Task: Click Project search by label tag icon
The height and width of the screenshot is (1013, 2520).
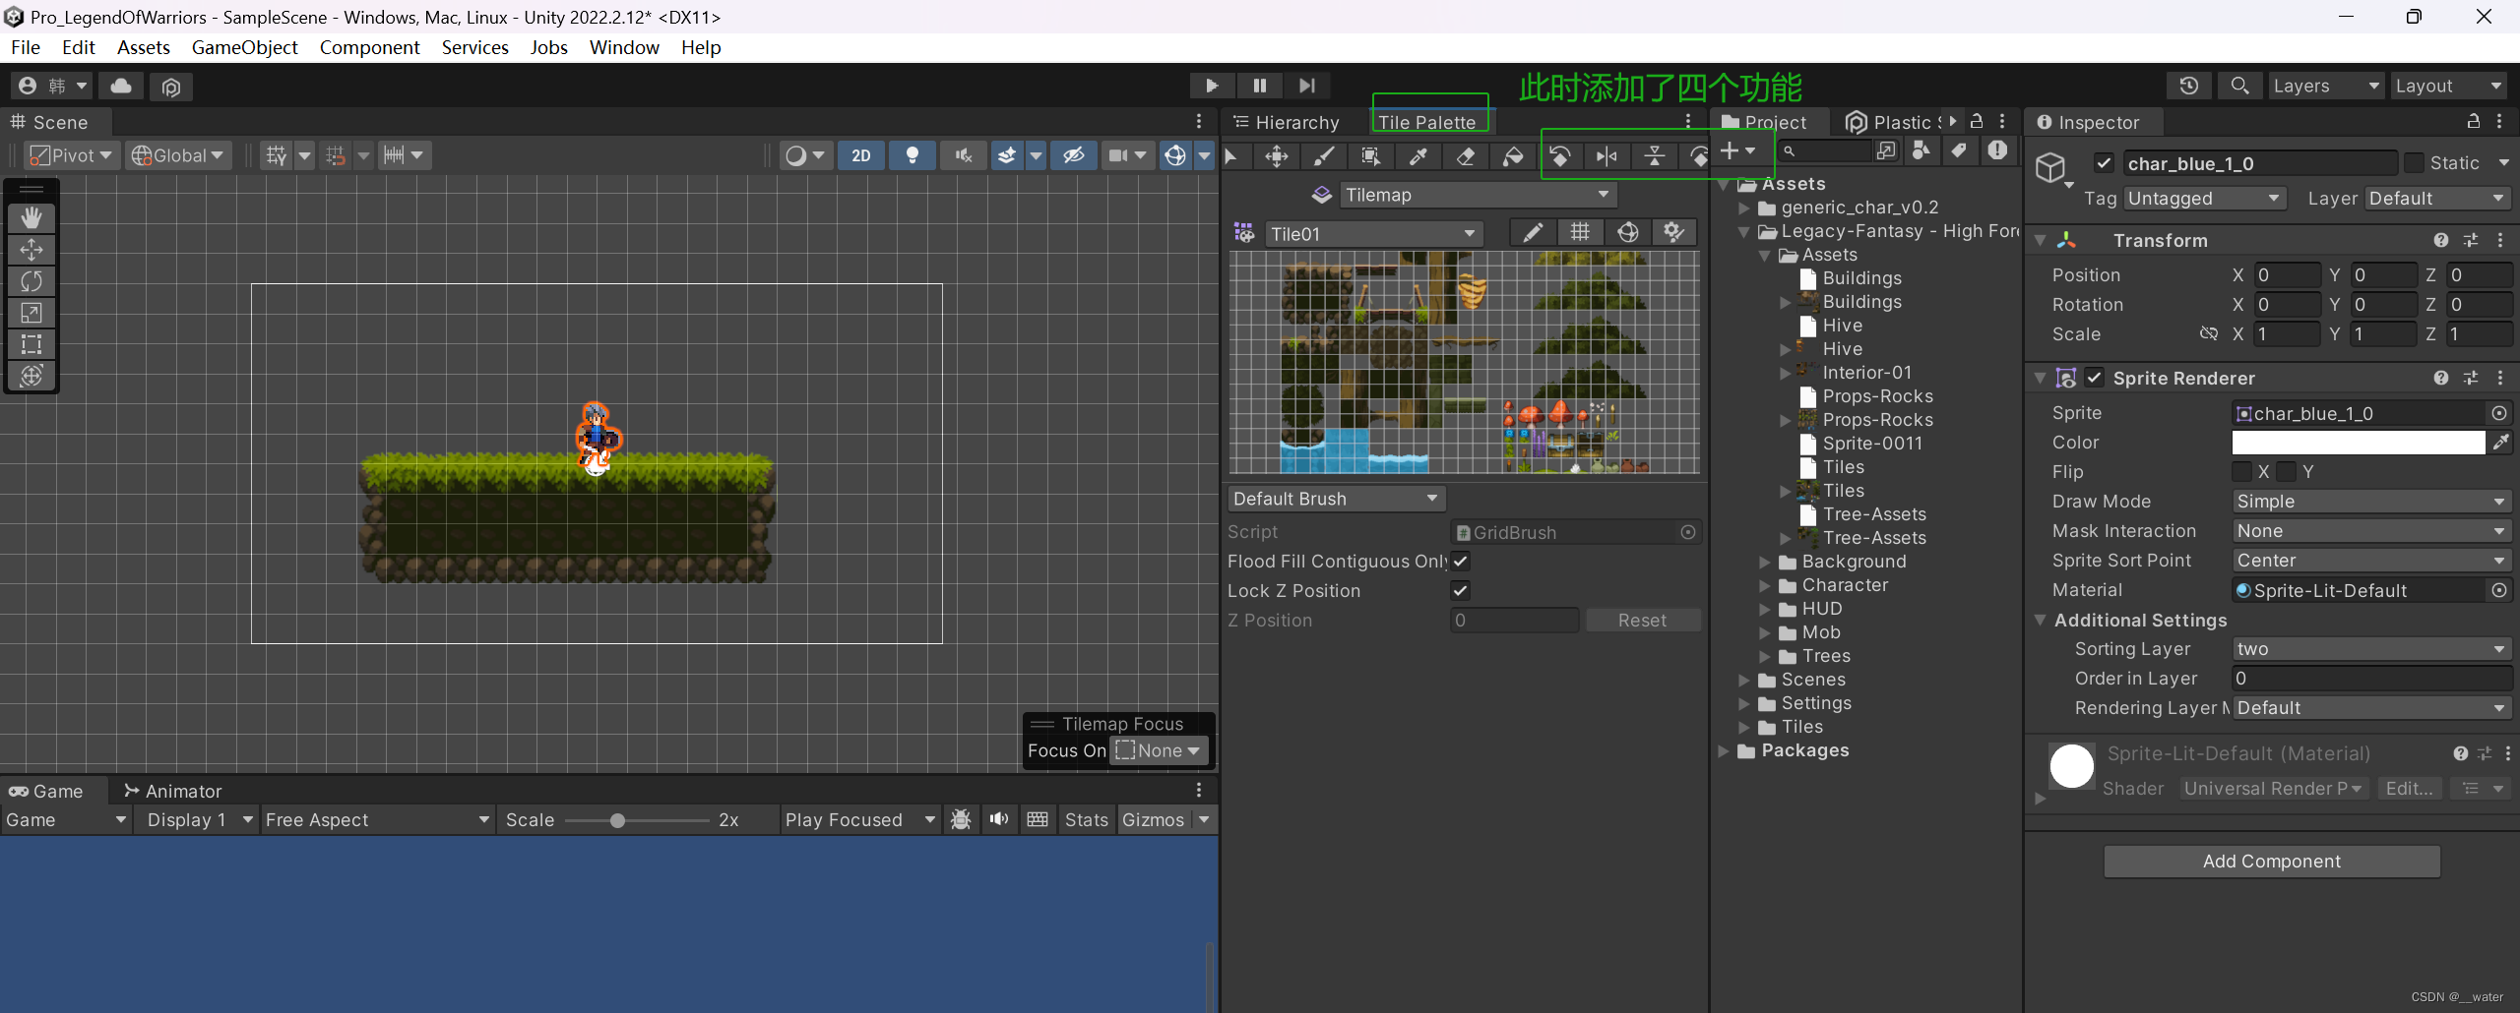Action: (x=1959, y=150)
